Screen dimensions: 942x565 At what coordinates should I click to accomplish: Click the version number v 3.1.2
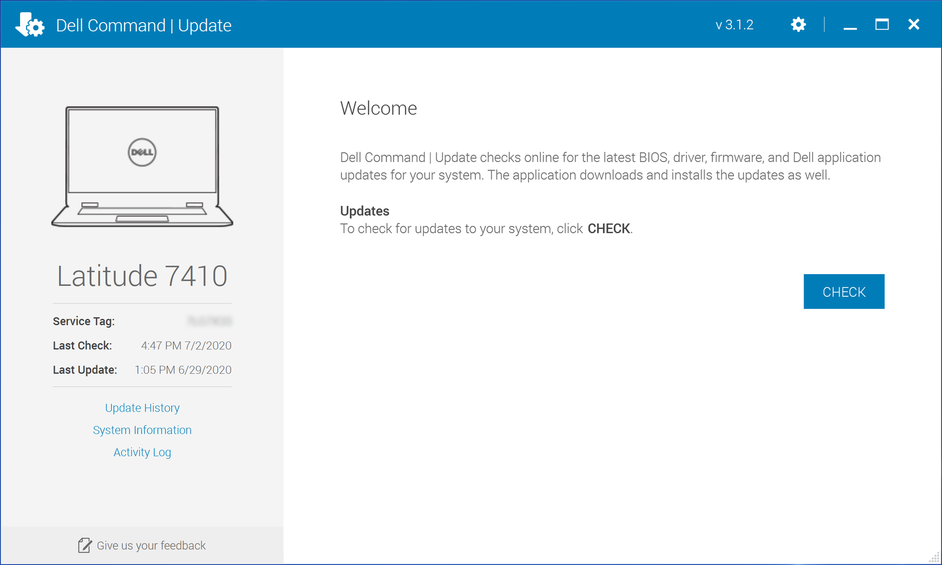tap(734, 25)
